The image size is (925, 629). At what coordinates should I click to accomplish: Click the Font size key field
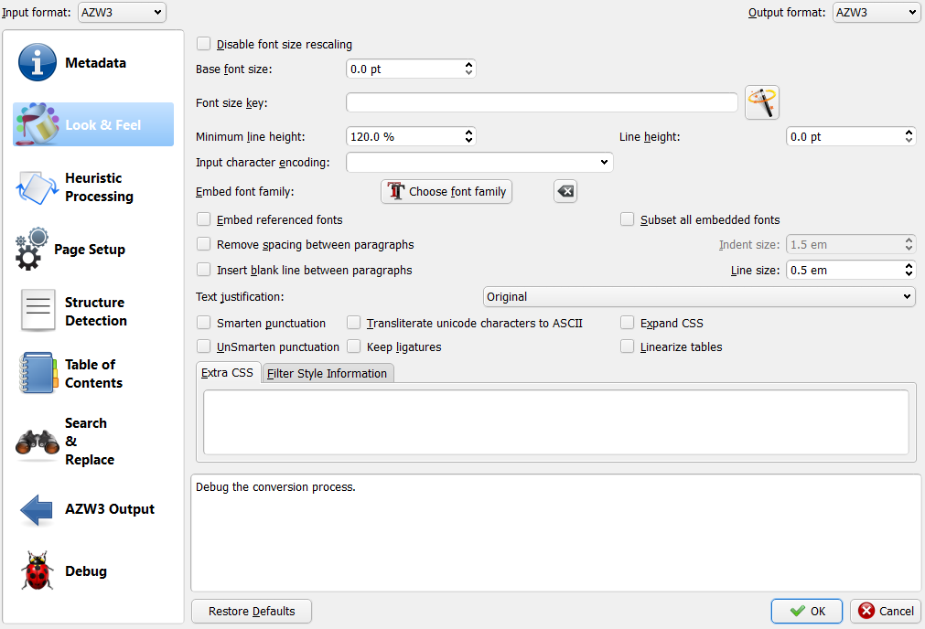click(542, 102)
